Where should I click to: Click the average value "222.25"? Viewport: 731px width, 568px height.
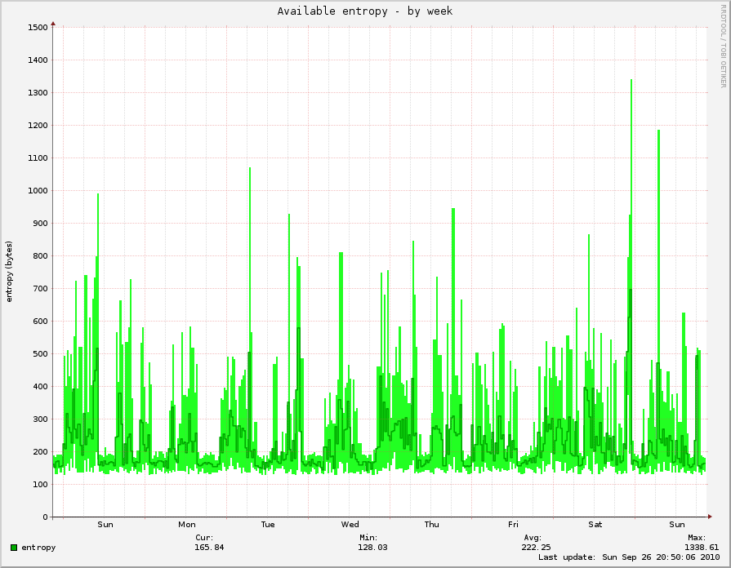coord(536,547)
